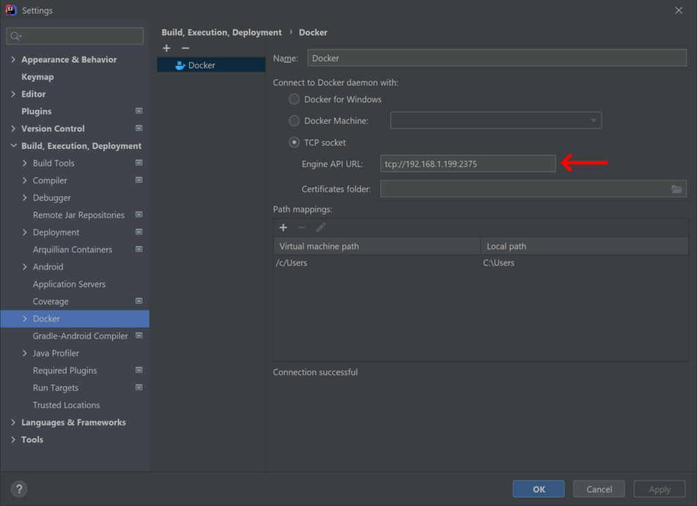Select Docker in settings tree
Image resolution: width=697 pixels, height=506 pixels.
pos(75,319)
